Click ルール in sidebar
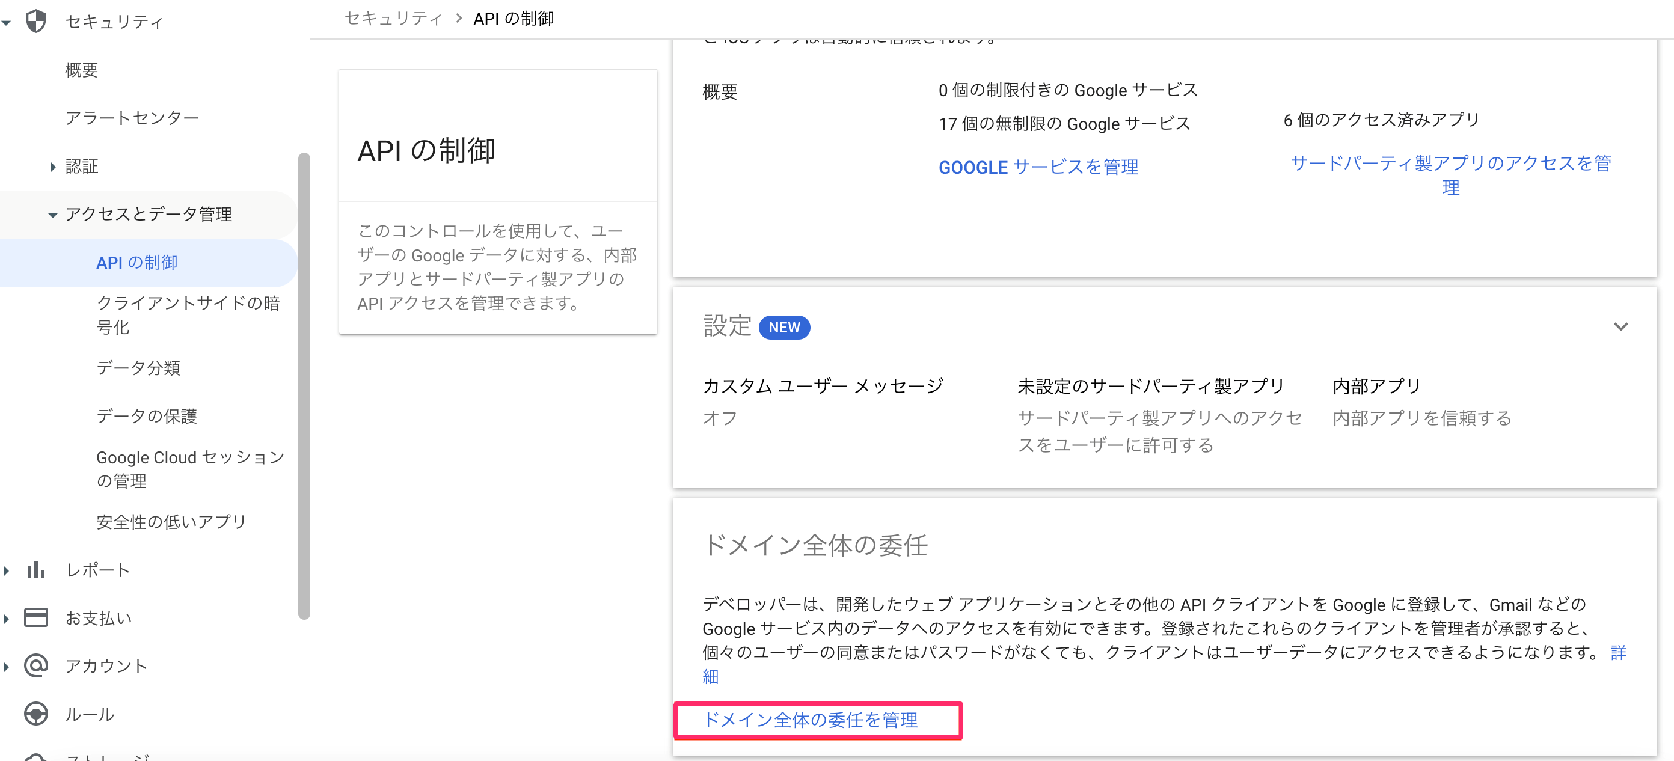Viewport: 1674px width, 761px height. pos(90,714)
